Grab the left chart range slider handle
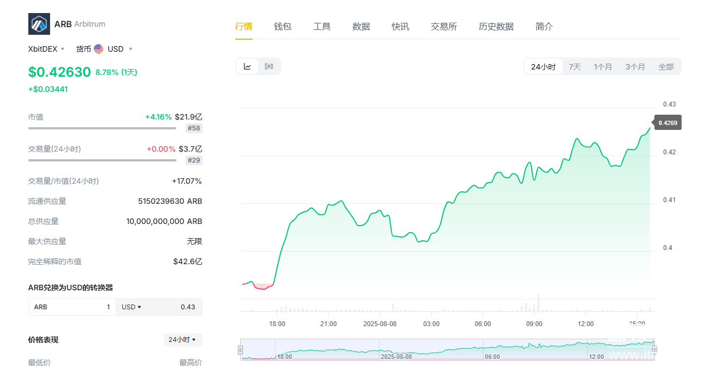 (241, 350)
